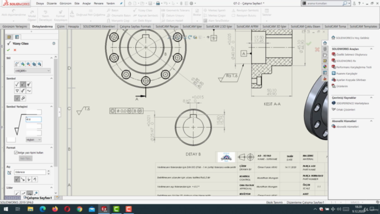Click the third icon in the Stil row
The height and width of the screenshot is (214, 380).
click(28, 64)
